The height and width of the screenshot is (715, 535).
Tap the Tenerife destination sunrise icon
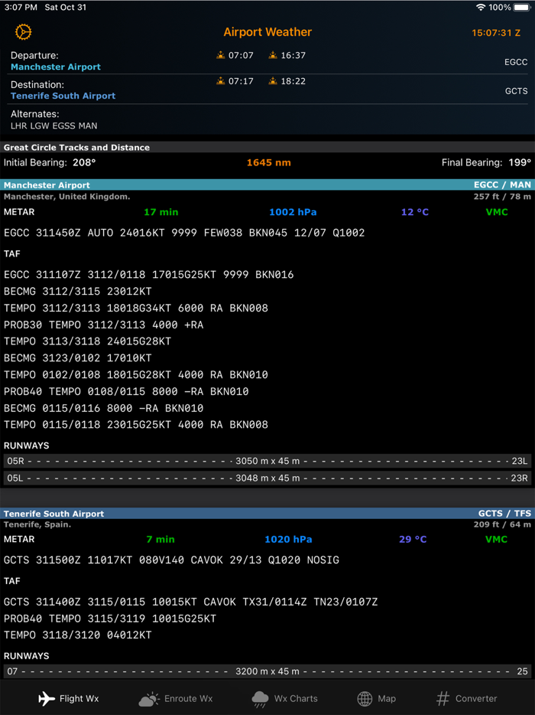click(x=221, y=81)
